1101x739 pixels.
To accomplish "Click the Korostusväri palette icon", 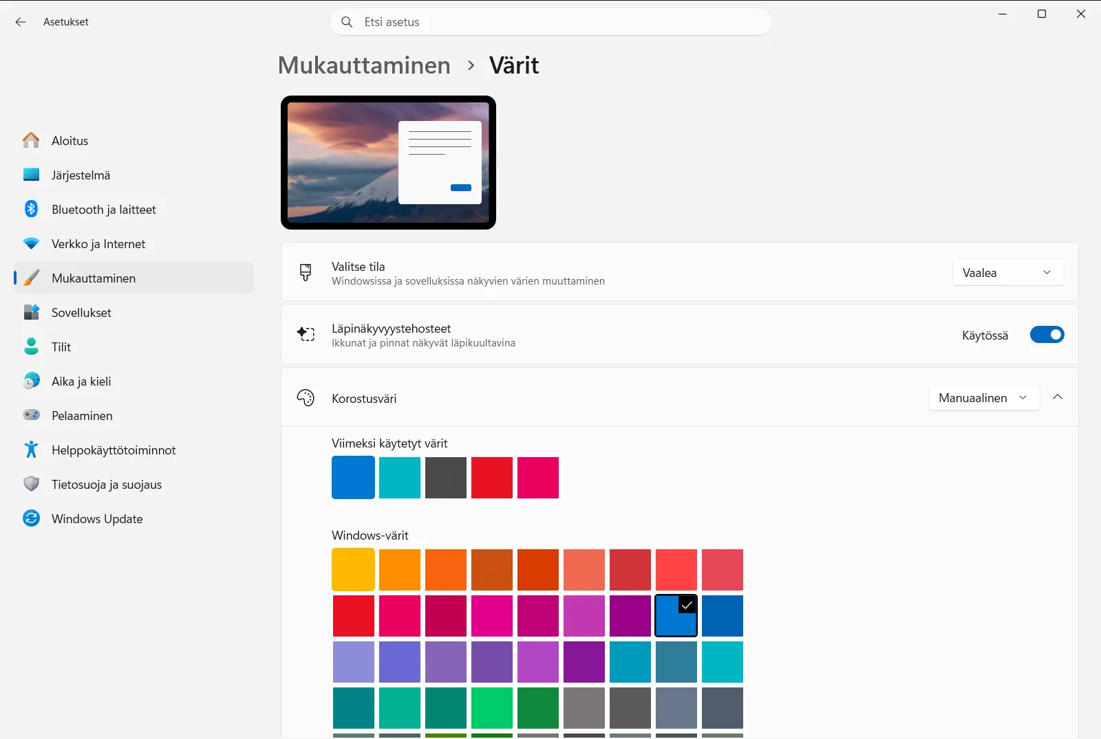I will 306,397.
